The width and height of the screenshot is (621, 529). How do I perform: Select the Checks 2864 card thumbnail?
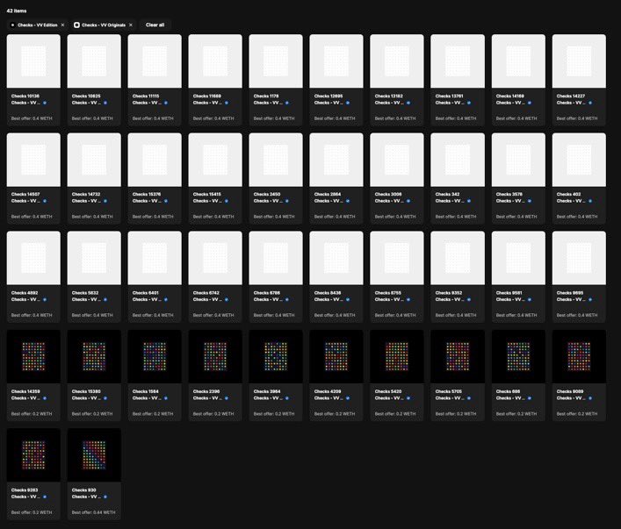pos(336,160)
